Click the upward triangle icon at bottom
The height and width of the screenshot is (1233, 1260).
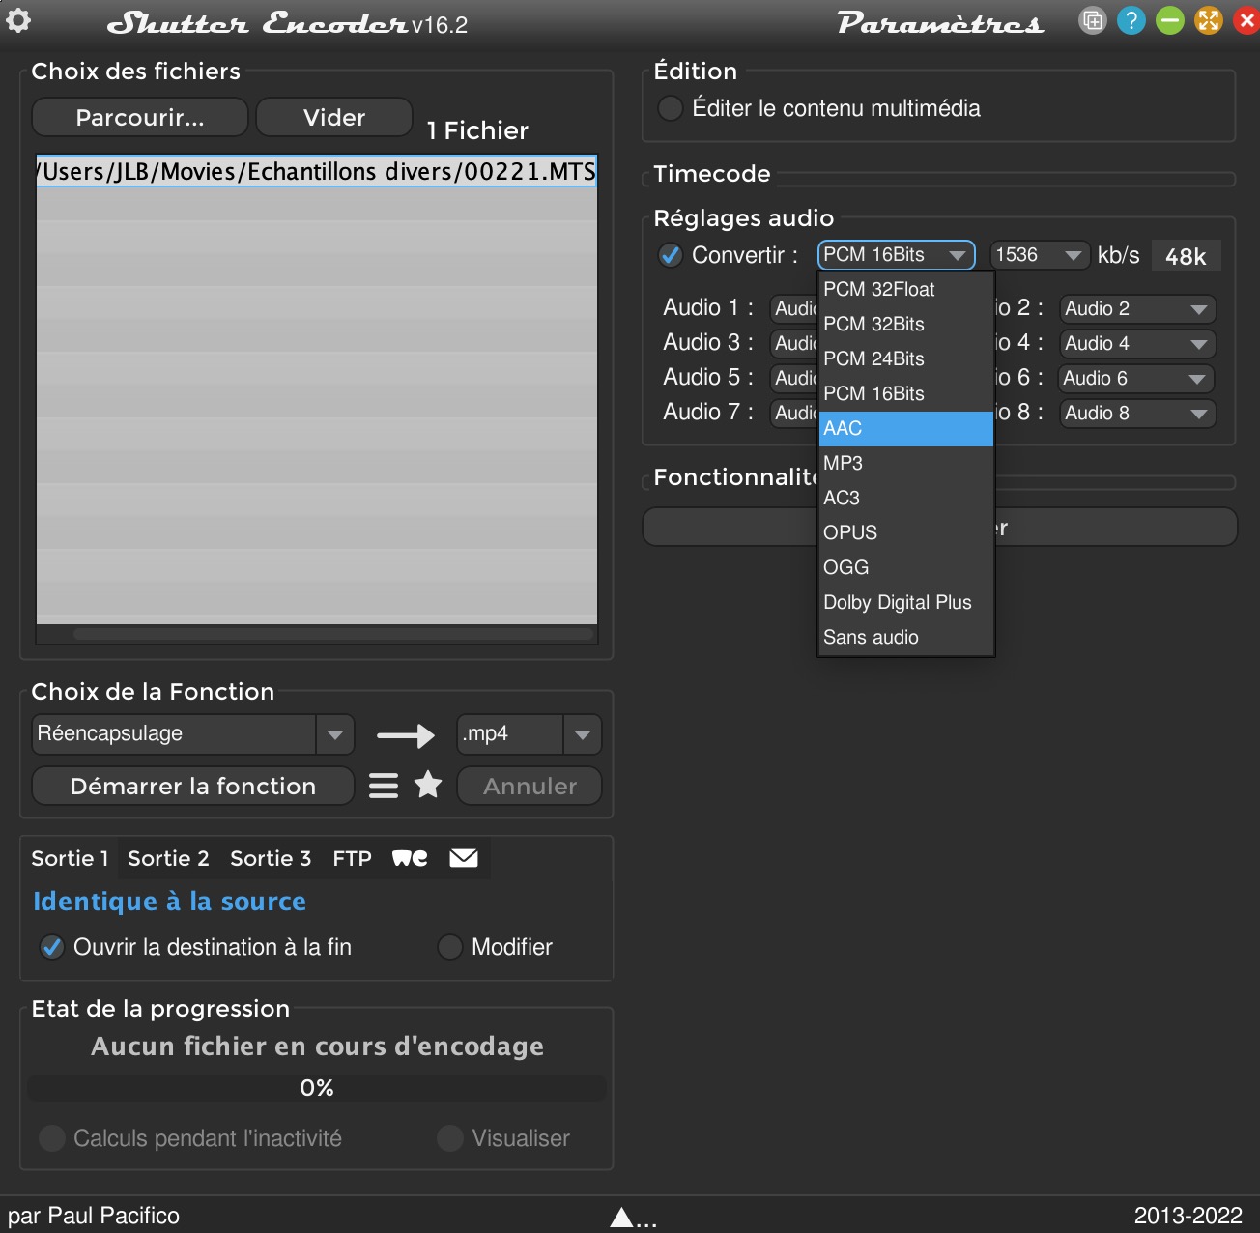click(x=621, y=1218)
